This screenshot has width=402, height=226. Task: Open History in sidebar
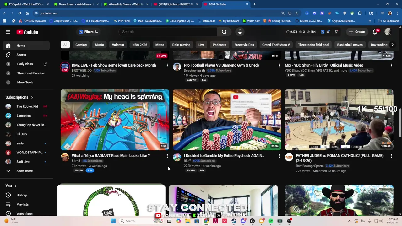(26, 195)
